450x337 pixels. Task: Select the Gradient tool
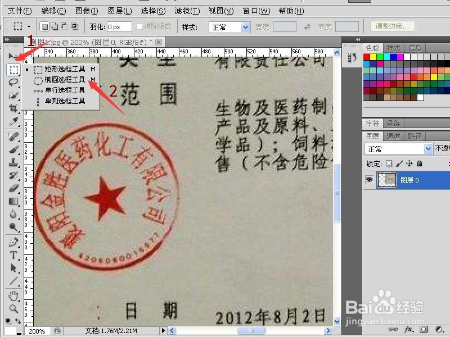click(x=13, y=201)
